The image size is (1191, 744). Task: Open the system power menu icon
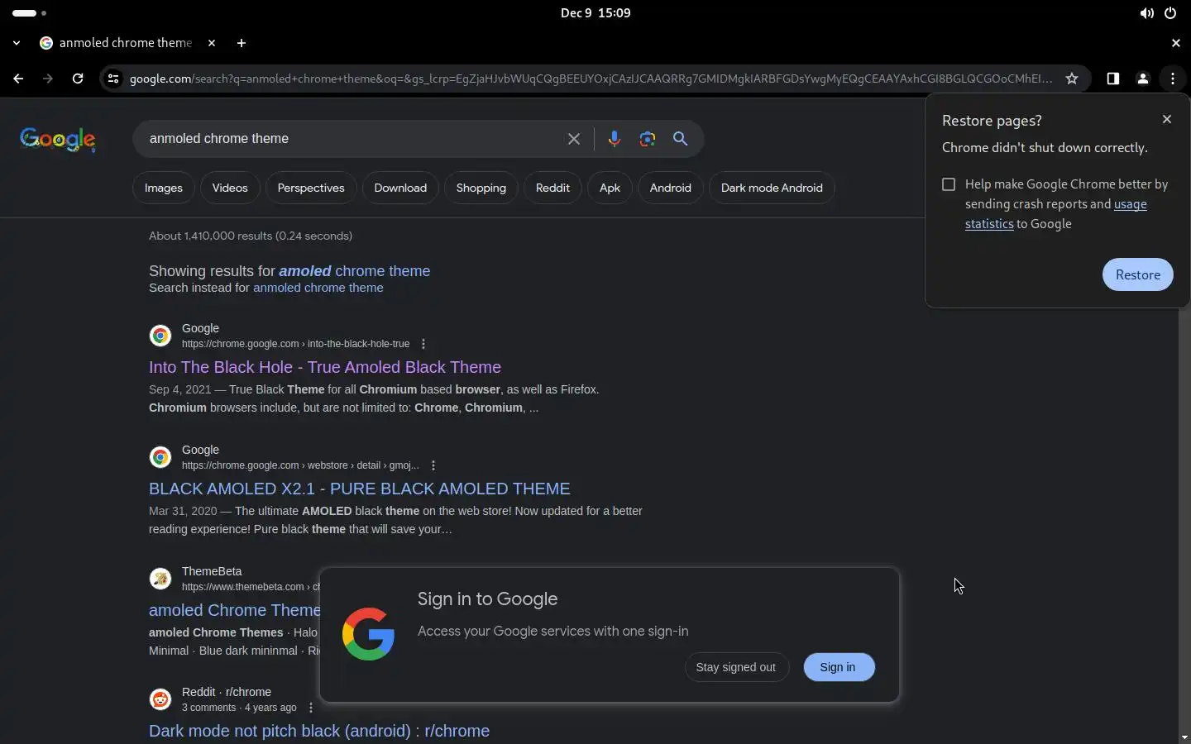coord(1170,13)
